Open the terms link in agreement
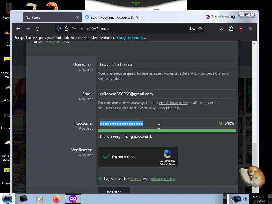272x204 pixels. coord(135,179)
